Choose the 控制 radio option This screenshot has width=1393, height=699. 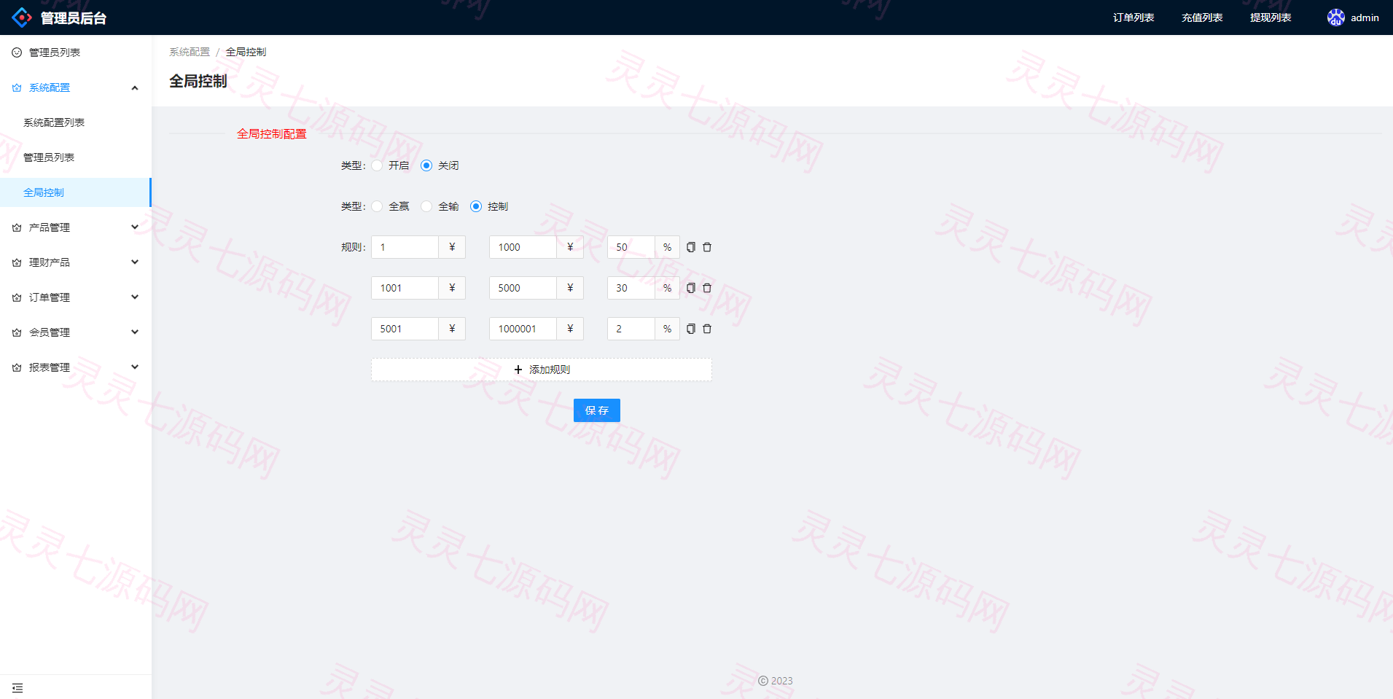476,206
